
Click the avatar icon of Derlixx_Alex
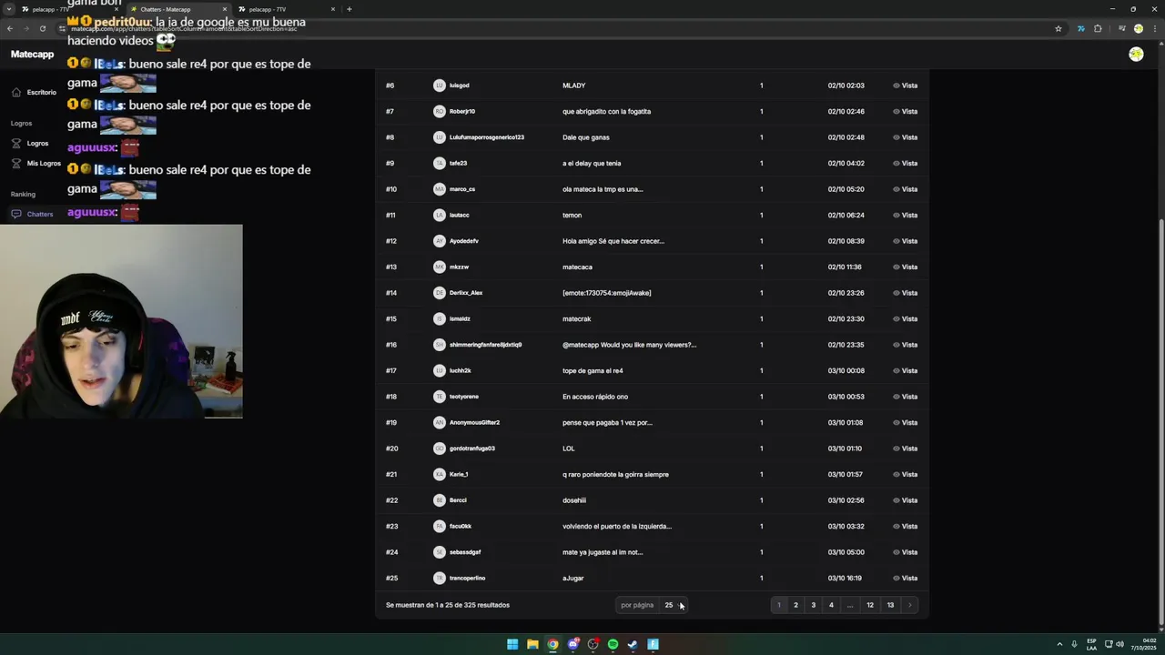(x=440, y=293)
